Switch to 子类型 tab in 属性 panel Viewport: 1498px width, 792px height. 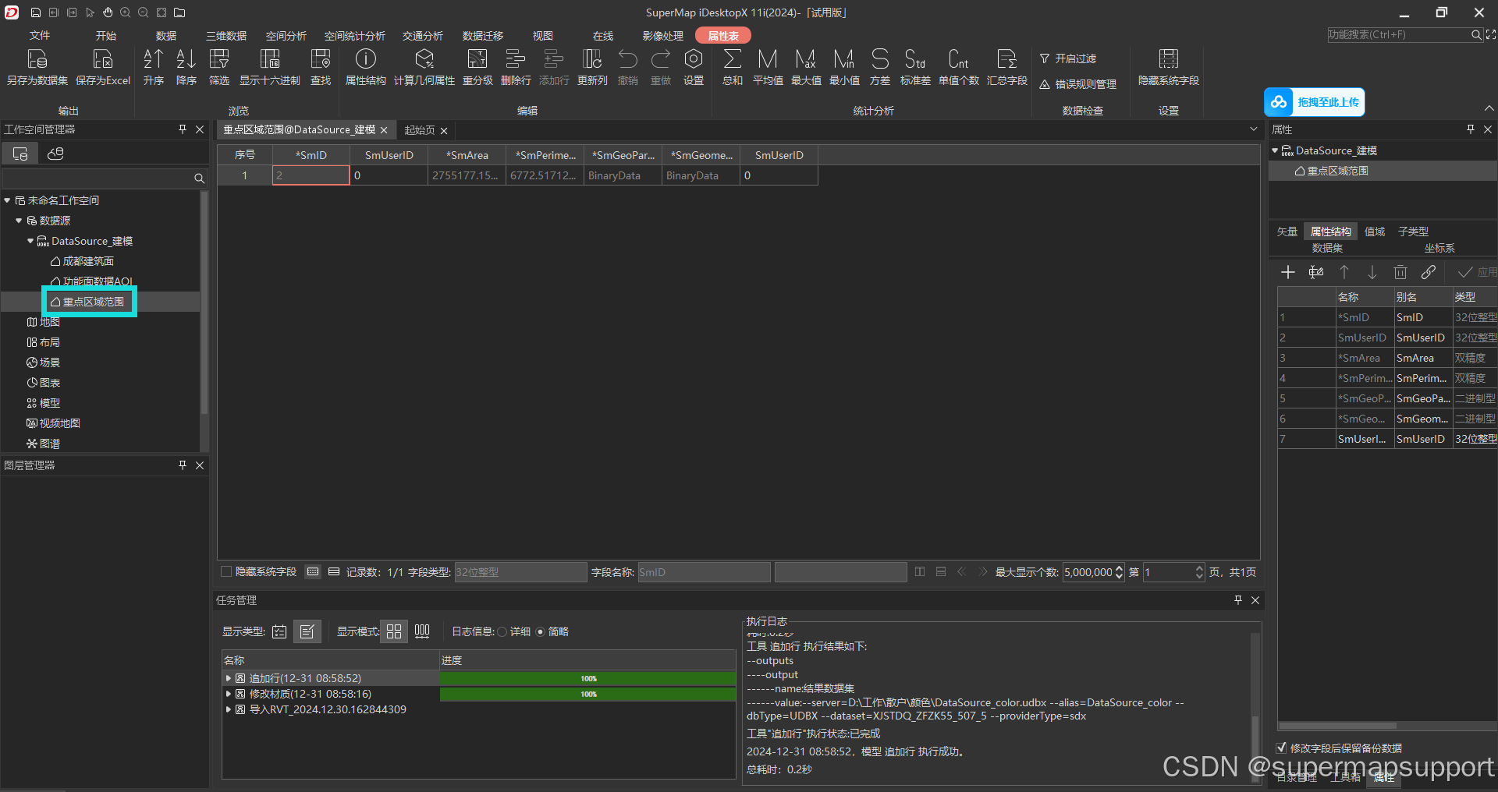[x=1413, y=232]
